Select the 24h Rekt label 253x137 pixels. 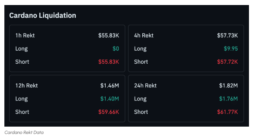(145, 86)
